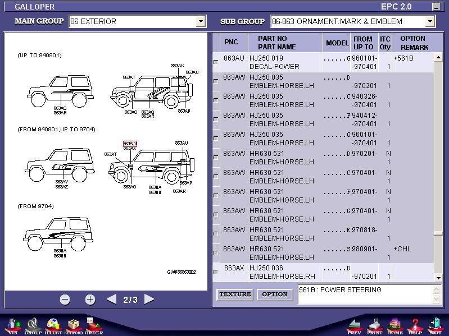Click the ITC Qty column header
Screen dimensions: 449x336
coord(385,43)
